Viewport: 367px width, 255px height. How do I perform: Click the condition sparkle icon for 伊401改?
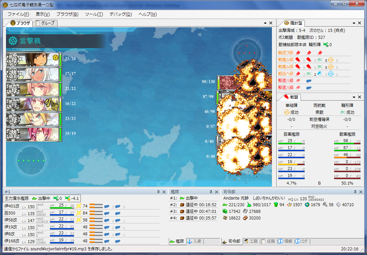click(x=79, y=206)
